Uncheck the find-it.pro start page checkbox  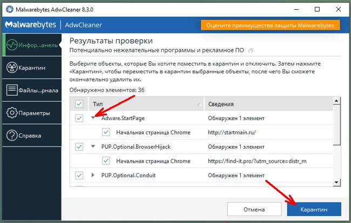(x=106, y=161)
